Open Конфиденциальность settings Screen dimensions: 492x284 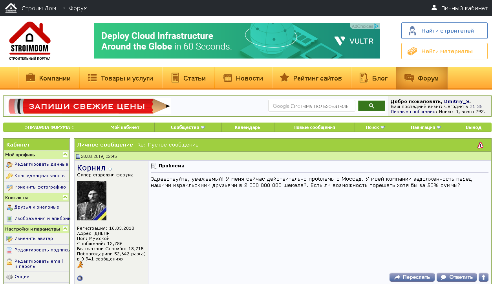click(x=39, y=176)
